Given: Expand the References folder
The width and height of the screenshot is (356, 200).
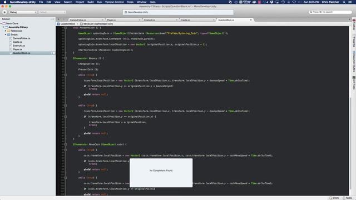Looking at the screenshot, I should (6, 31).
